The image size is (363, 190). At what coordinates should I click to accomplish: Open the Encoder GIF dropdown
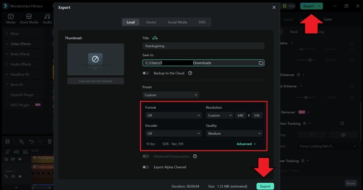pos(173,133)
